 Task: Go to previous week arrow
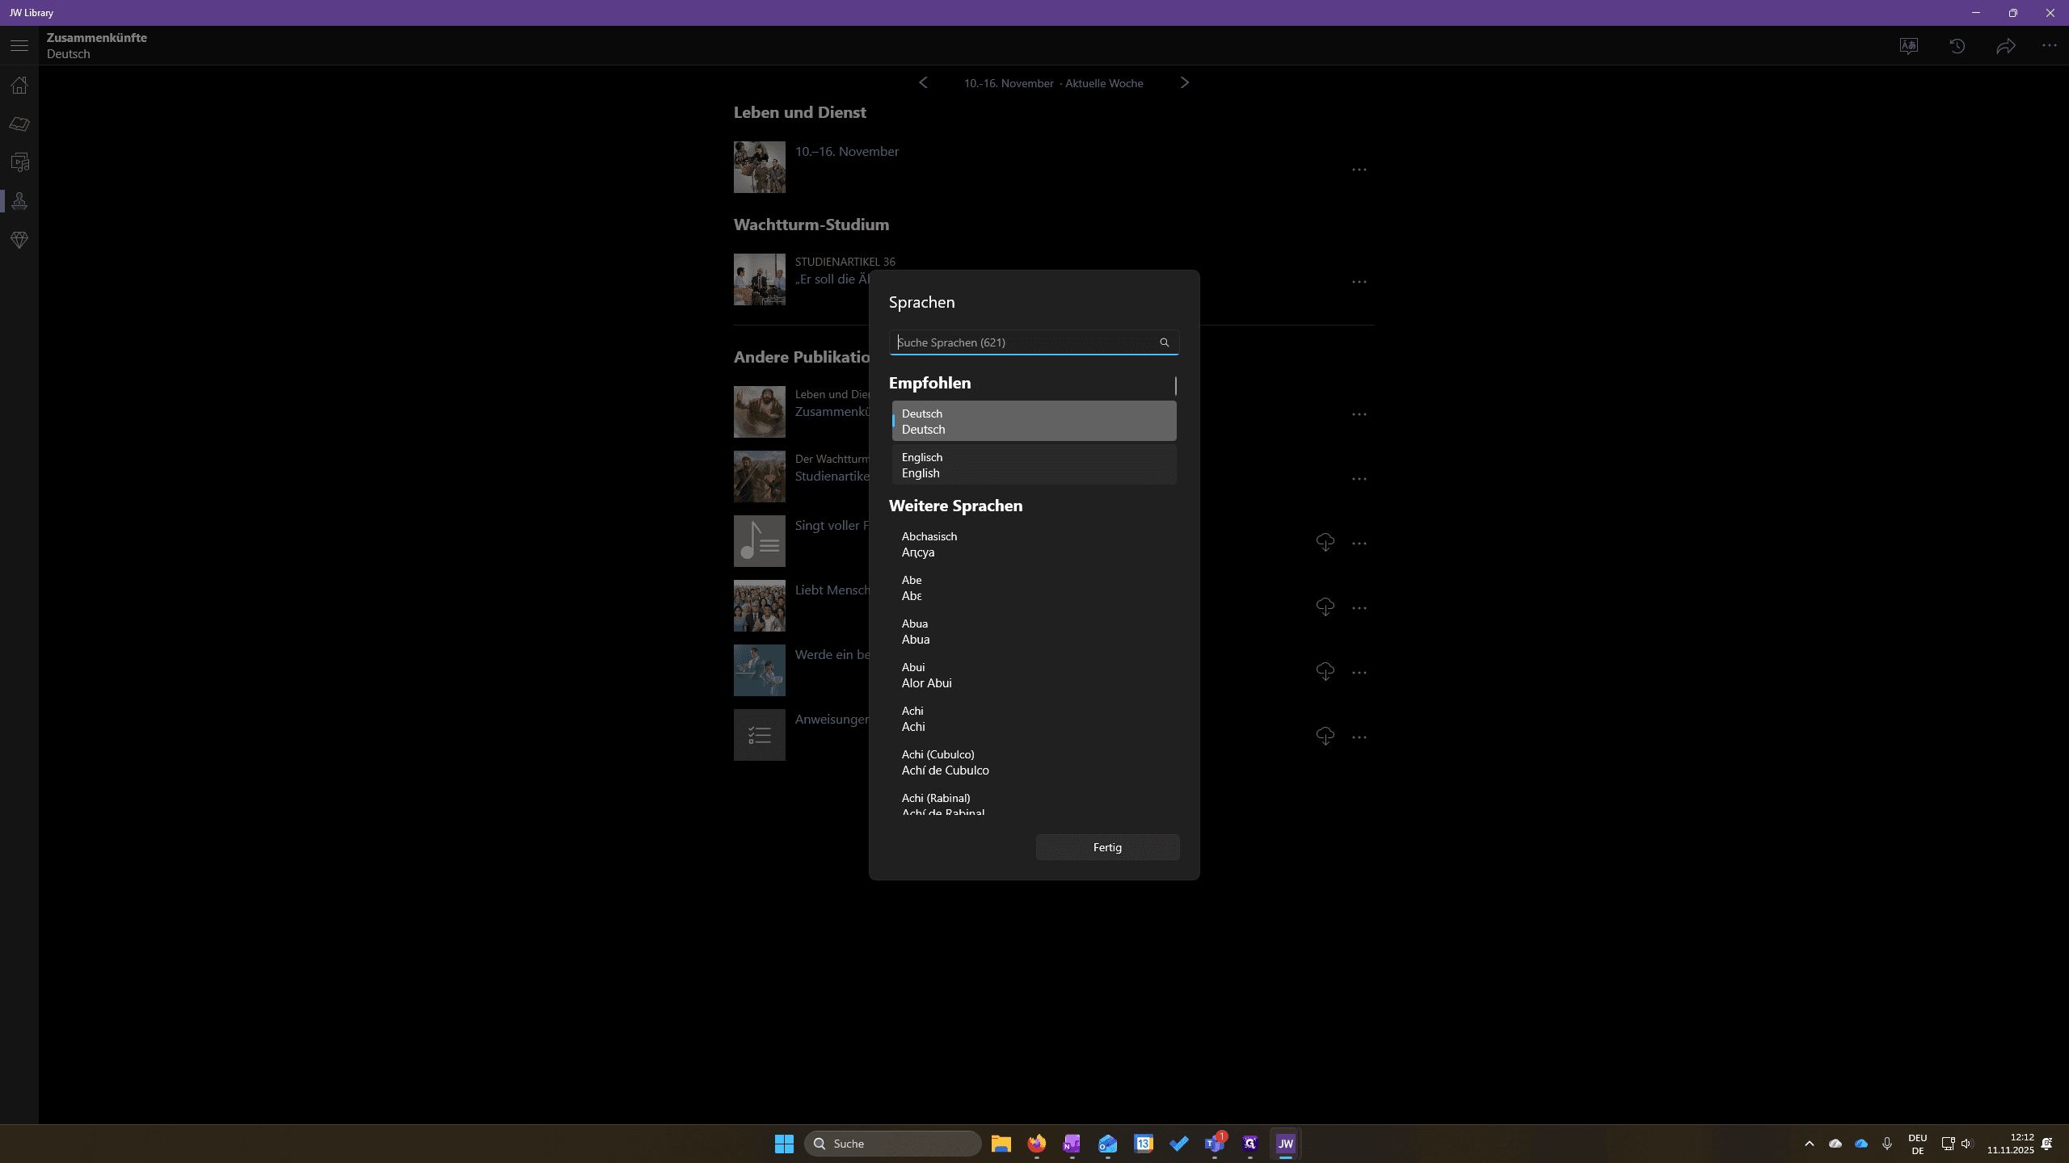coord(923,82)
